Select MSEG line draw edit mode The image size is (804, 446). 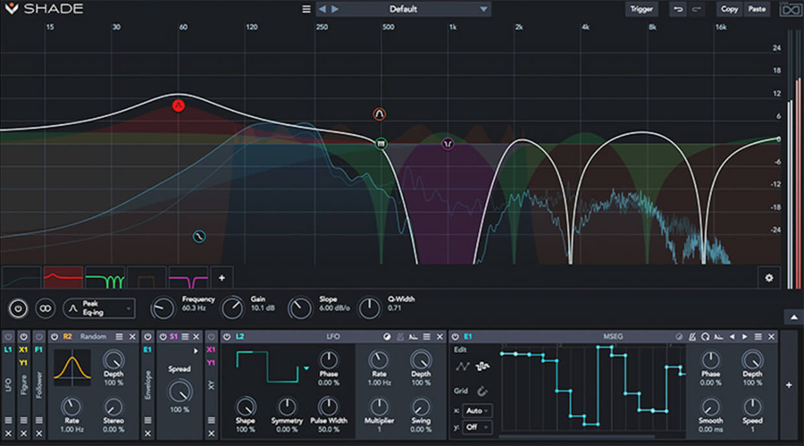pyautogui.click(x=463, y=366)
